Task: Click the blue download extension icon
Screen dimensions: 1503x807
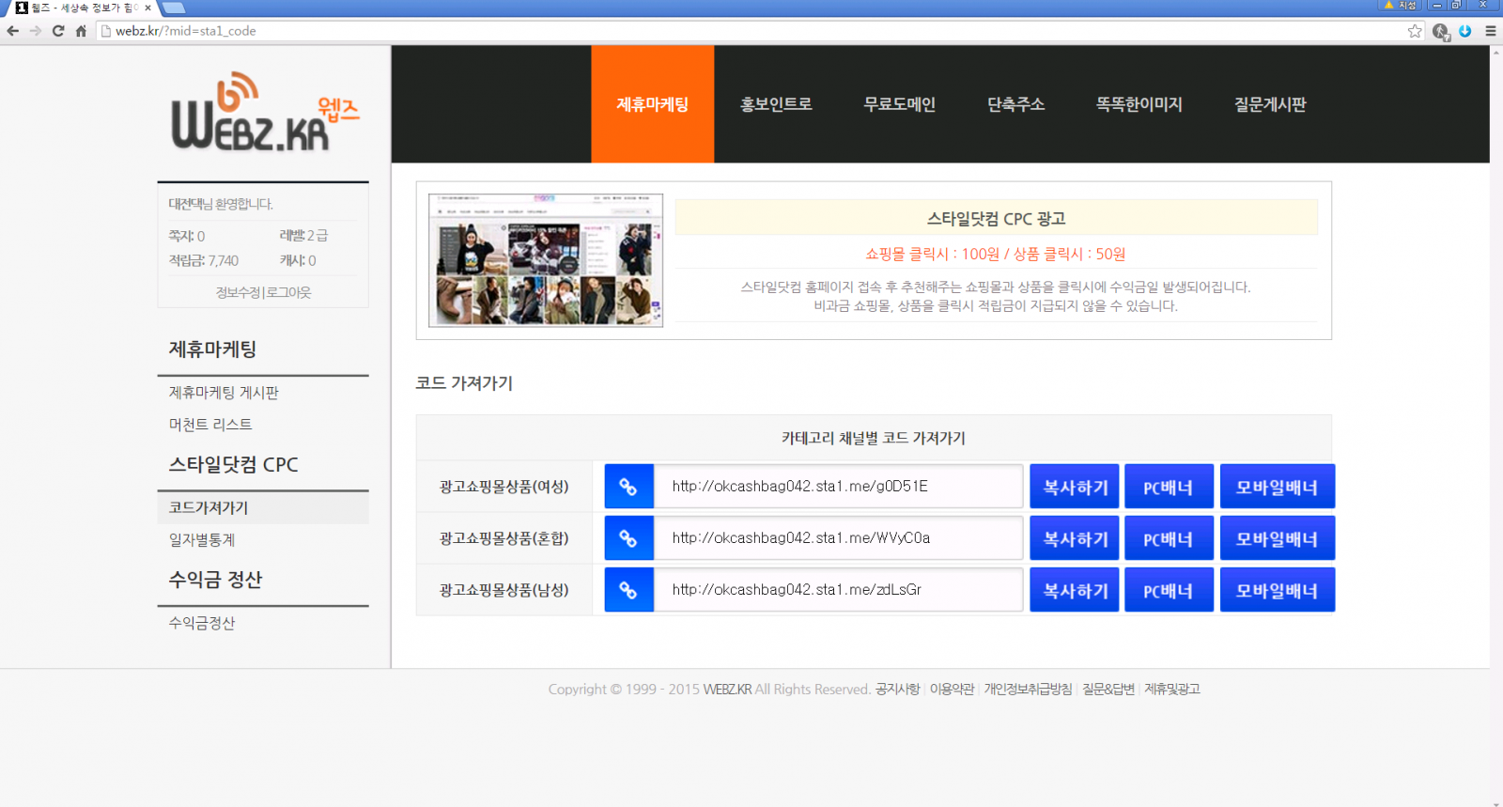Action: point(1464,31)
